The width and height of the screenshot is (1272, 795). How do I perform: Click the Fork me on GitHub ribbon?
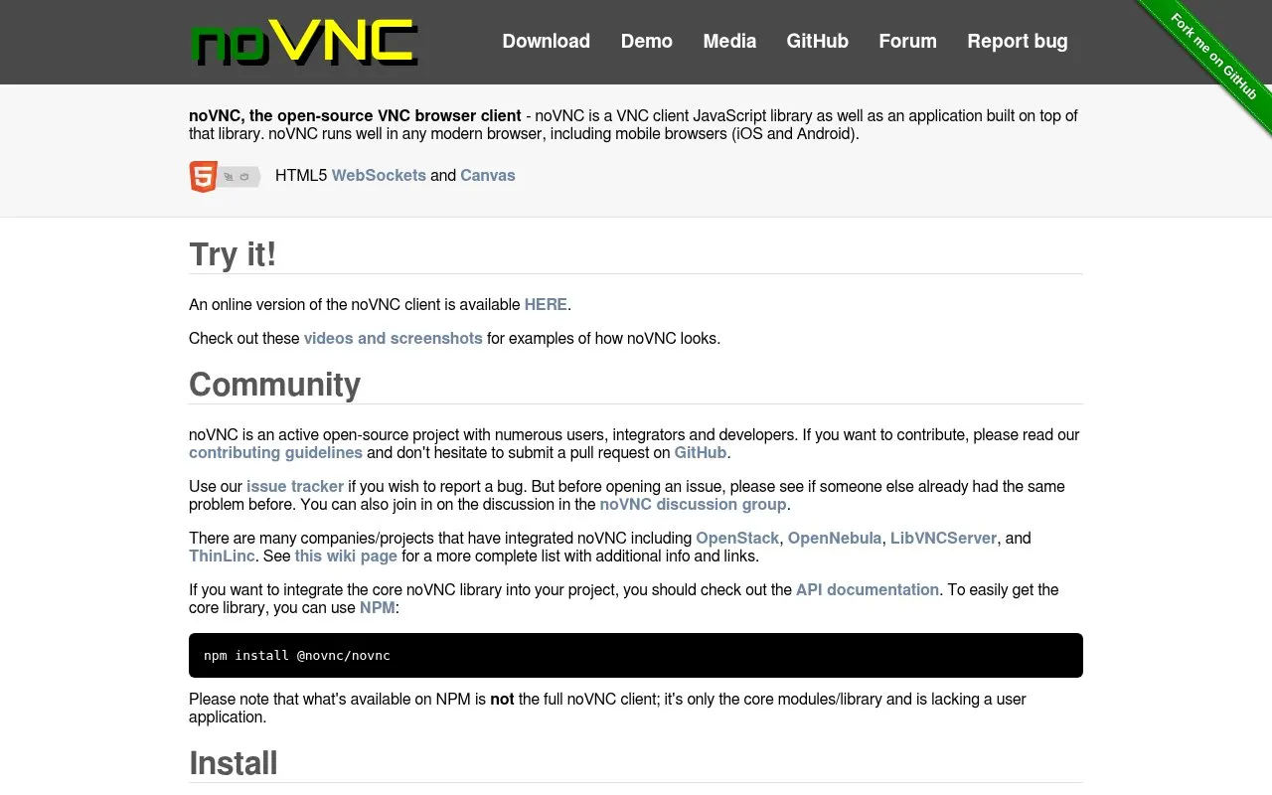1213,56
